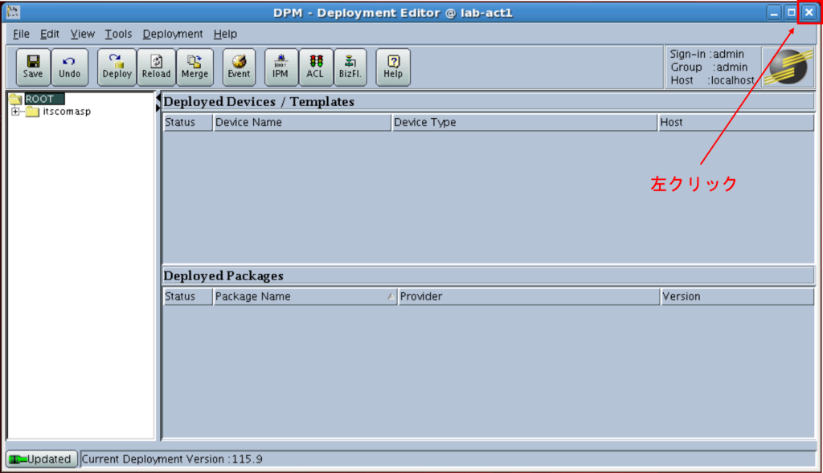Open the Tools menu

point(118,34)
